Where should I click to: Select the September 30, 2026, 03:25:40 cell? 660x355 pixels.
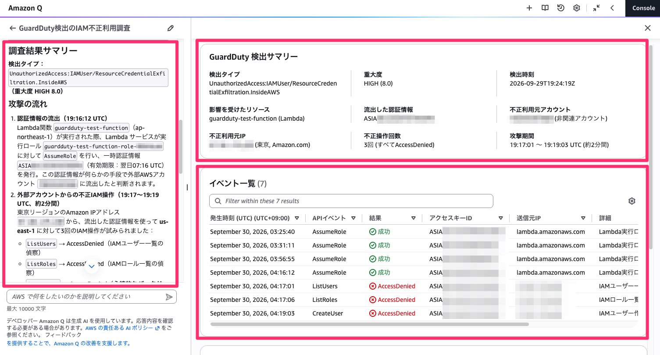pos(252,232)
